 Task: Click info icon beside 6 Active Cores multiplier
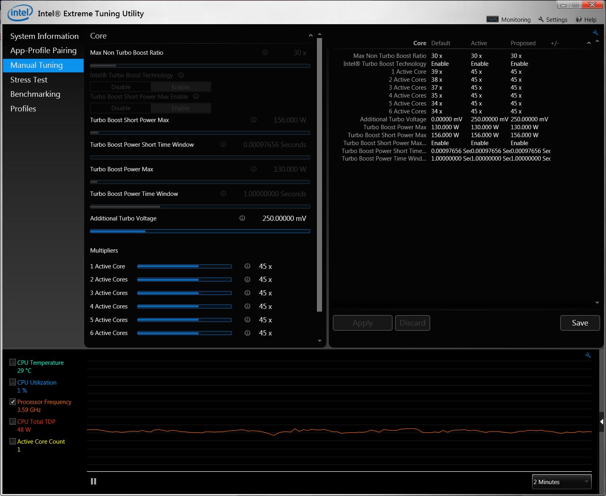click(247, 333)
